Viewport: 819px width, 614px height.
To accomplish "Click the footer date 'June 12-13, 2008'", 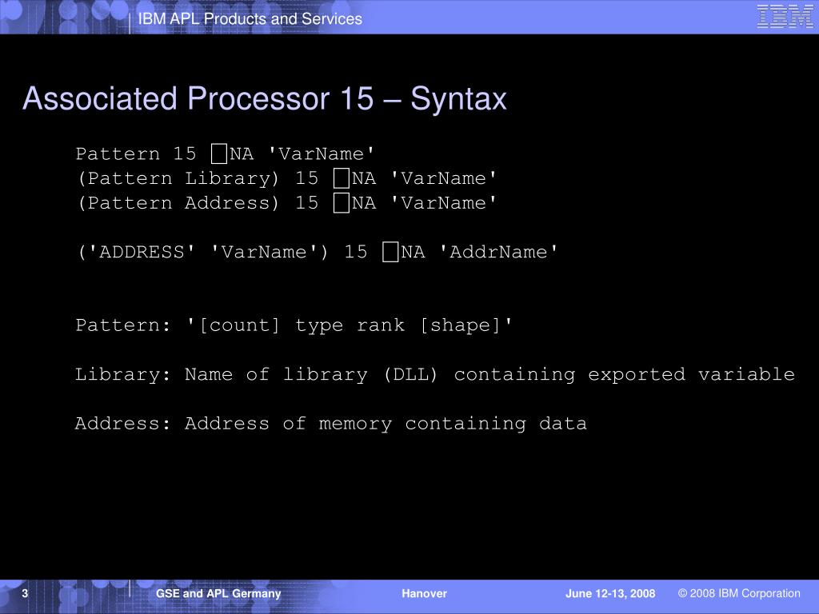I will pyautogui.click(x=610, y=594).
